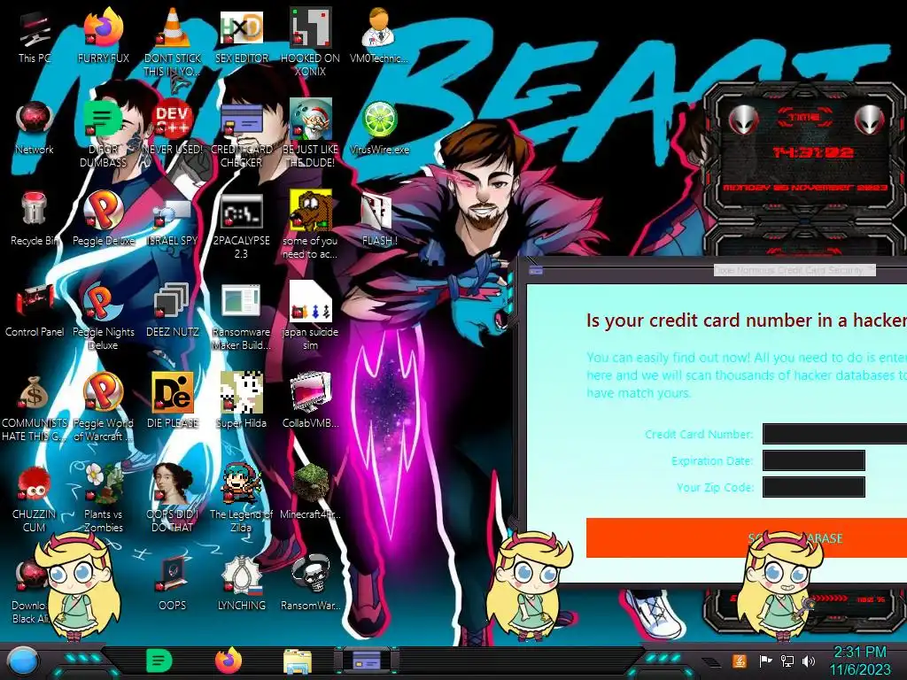Screen dimensions: 907x680
Task: Open the DIE PLEASE icon
Action: [x=173, y=401]
